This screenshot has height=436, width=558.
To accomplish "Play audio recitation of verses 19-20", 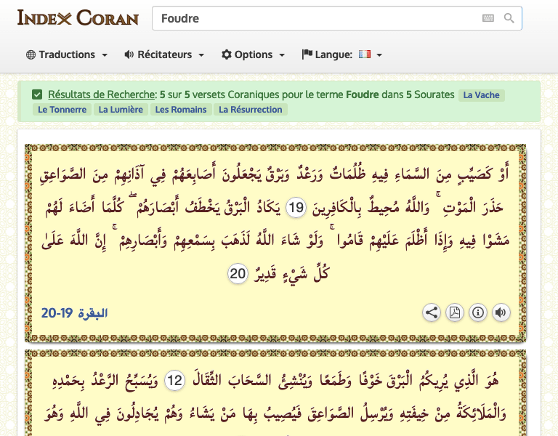I will [x=501, y=312].
